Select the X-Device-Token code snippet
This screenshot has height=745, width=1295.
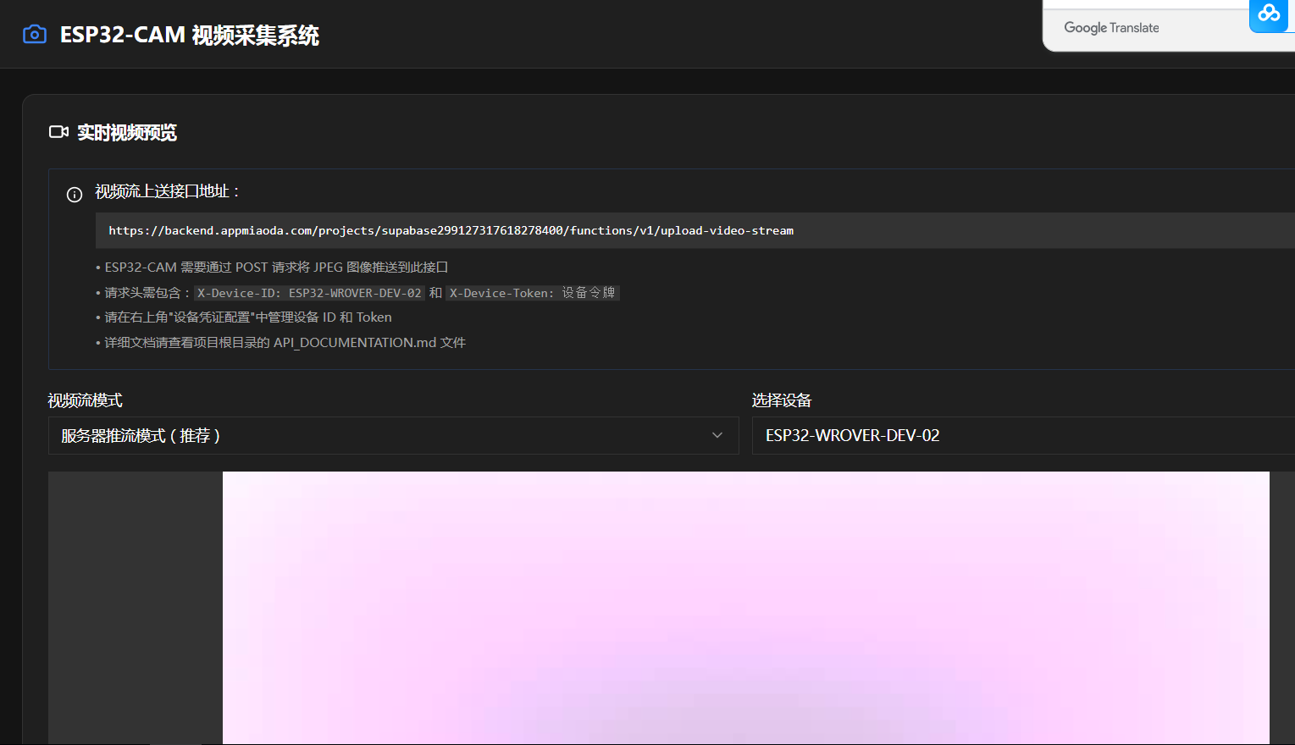[x=532, y=293]
